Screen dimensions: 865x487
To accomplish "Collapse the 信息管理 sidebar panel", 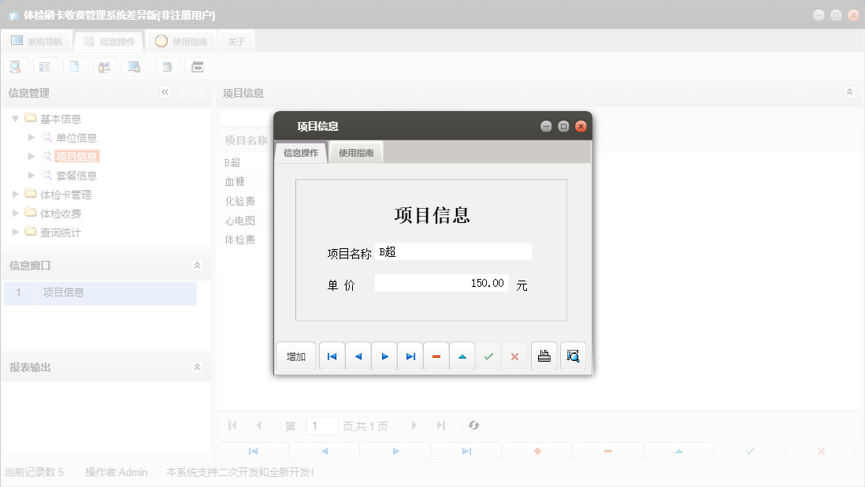I will click(165, 92).
